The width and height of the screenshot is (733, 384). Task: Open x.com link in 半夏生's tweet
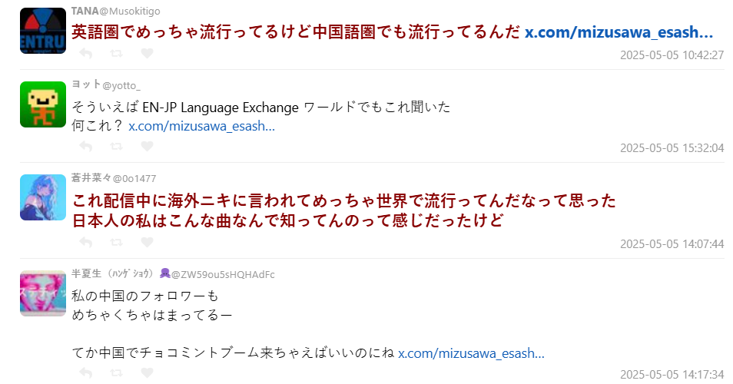tap(471, 353)
